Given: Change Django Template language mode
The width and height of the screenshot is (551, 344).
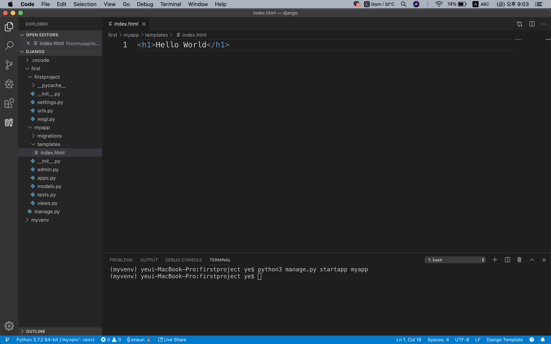Looking at the screenshot, I should [504, 340].
